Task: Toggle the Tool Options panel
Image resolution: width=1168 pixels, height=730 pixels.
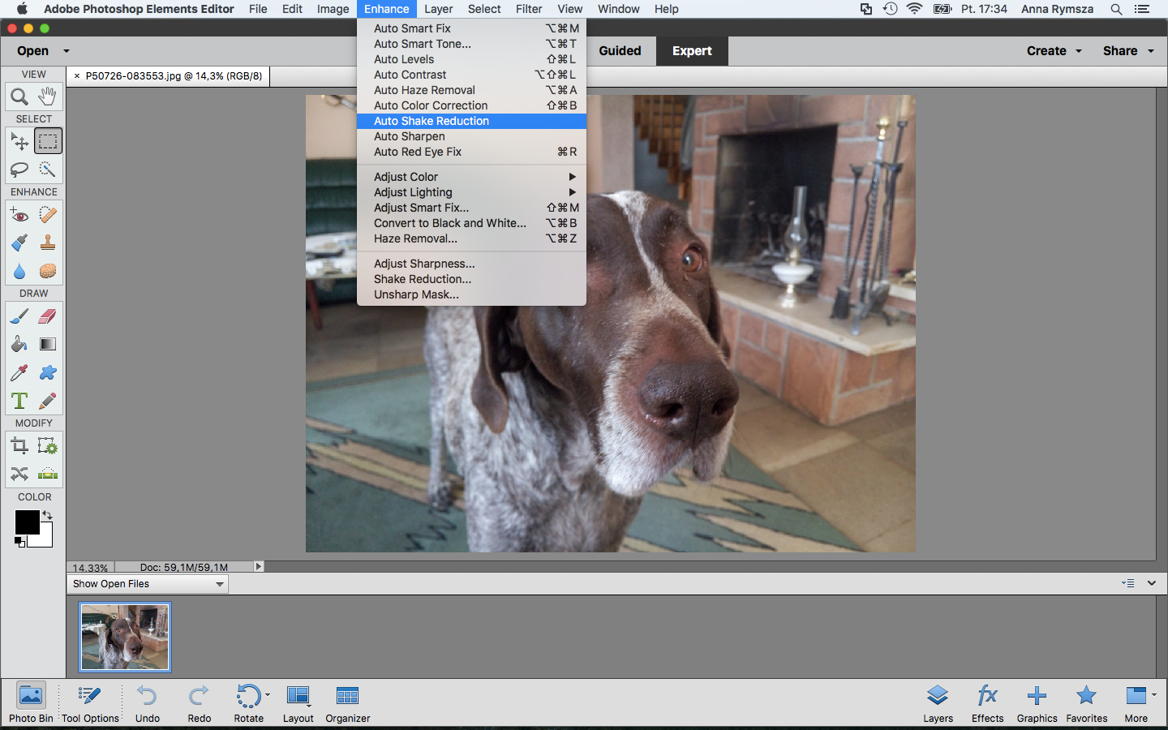Action: tap(90, 702)
